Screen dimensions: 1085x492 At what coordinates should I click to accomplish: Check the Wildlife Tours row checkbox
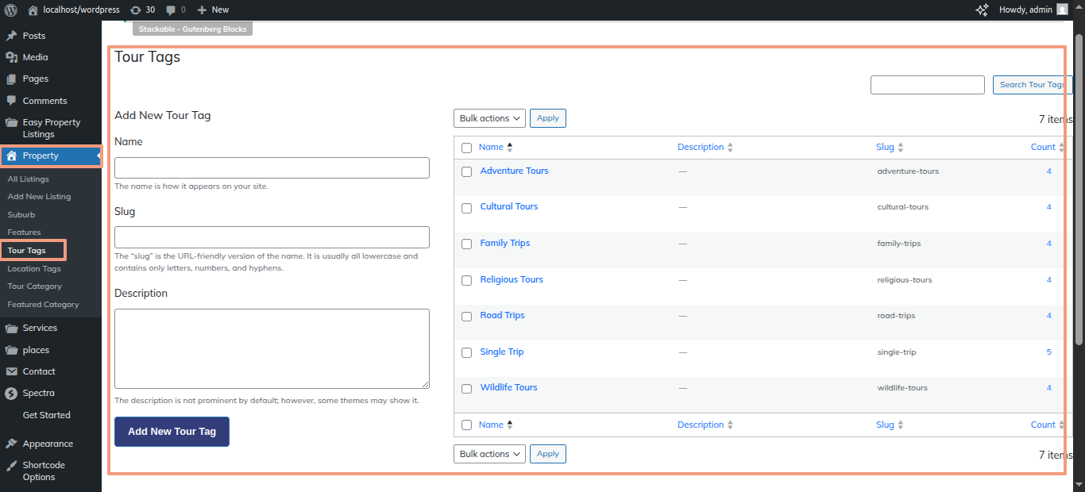click(x=466, y=389)
